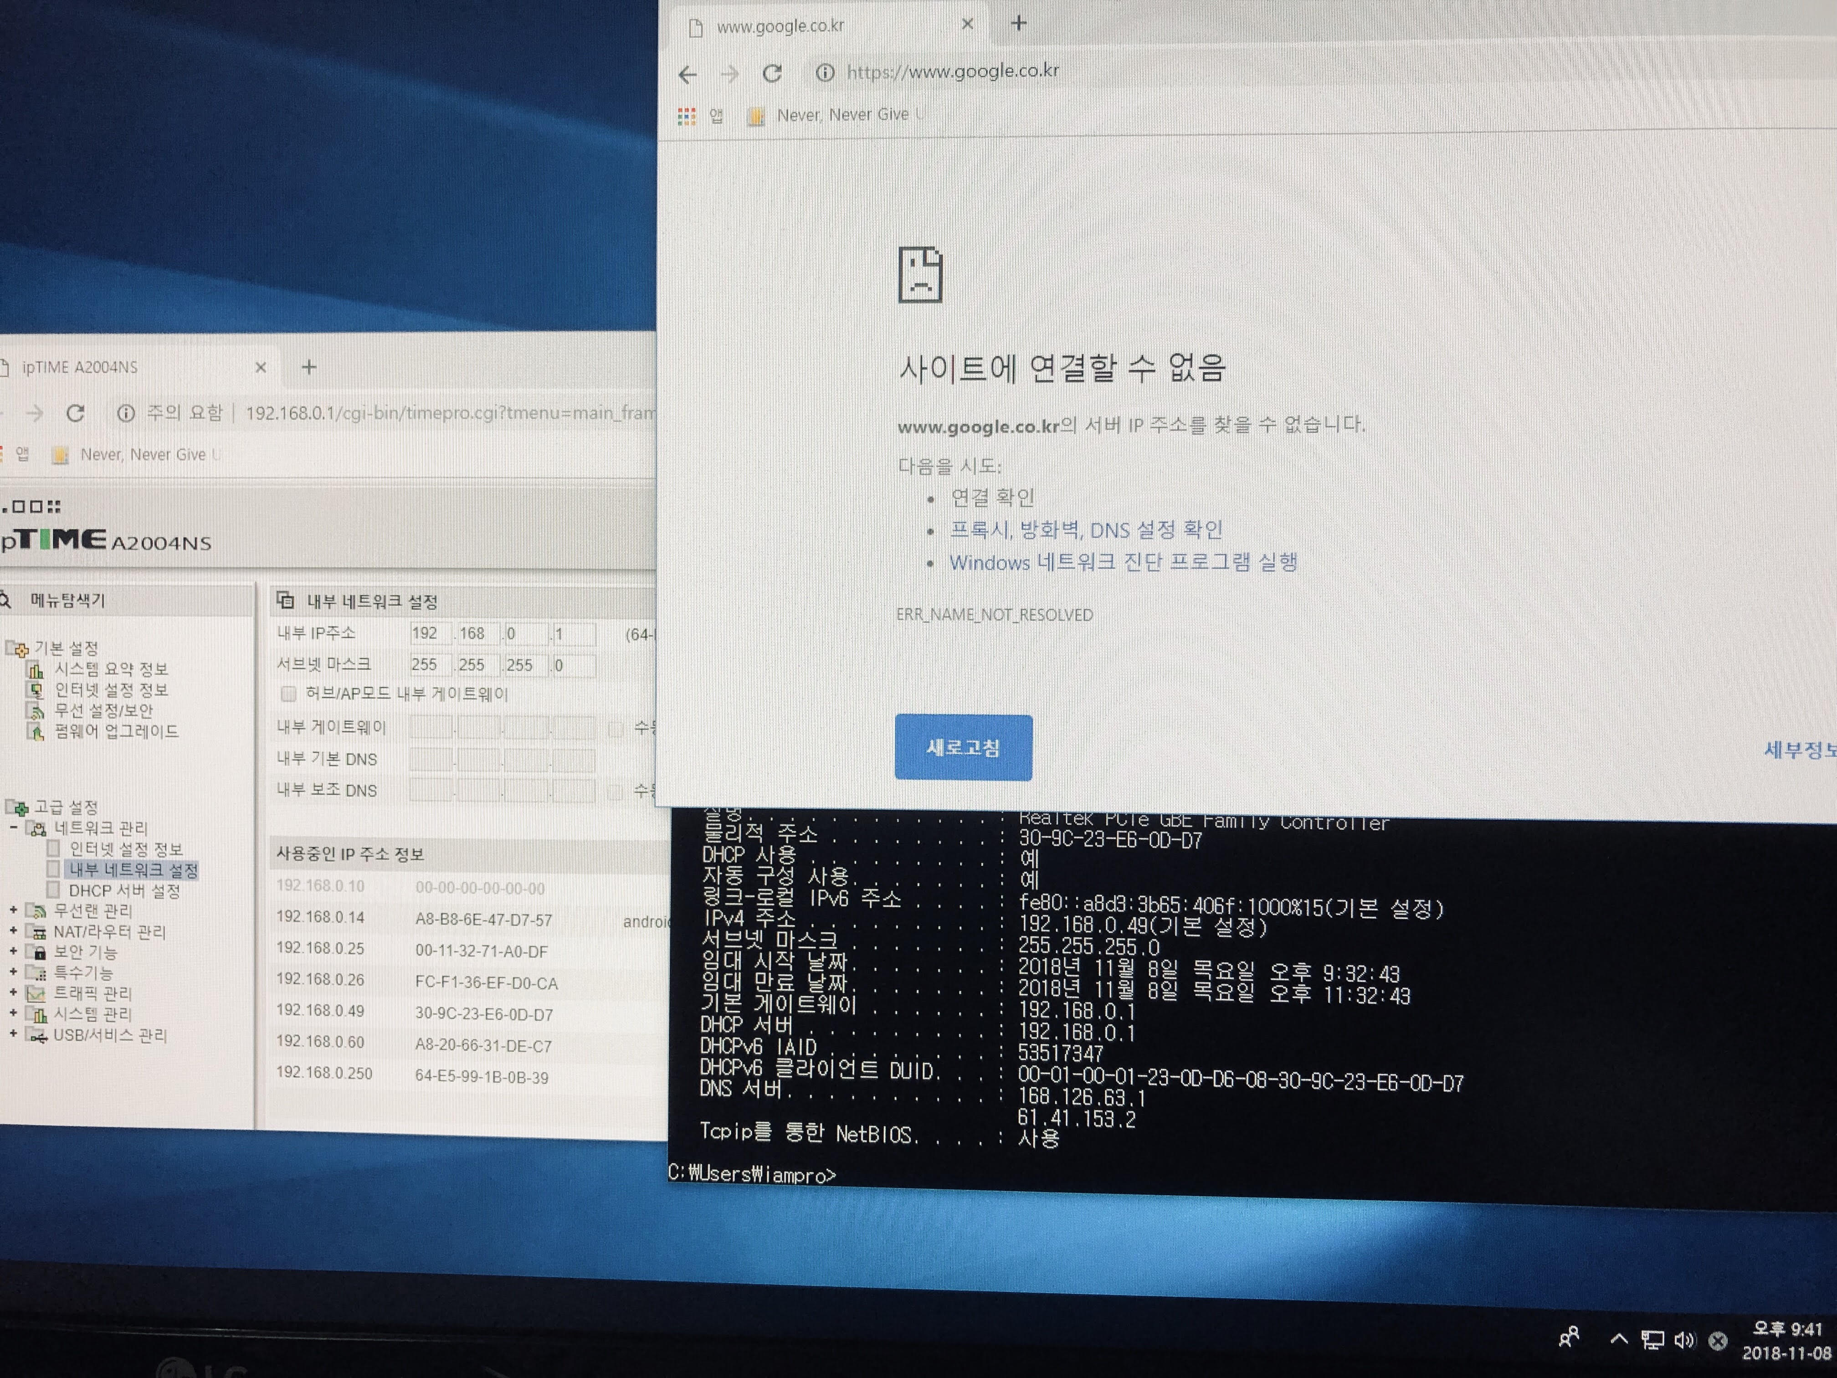The image size is (1837, 1378).
Task: Click the 192 octet field of 내부 IP주소
Action: point(431,634)
